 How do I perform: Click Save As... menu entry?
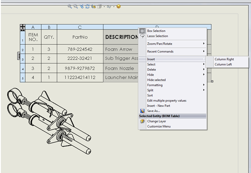173,111
